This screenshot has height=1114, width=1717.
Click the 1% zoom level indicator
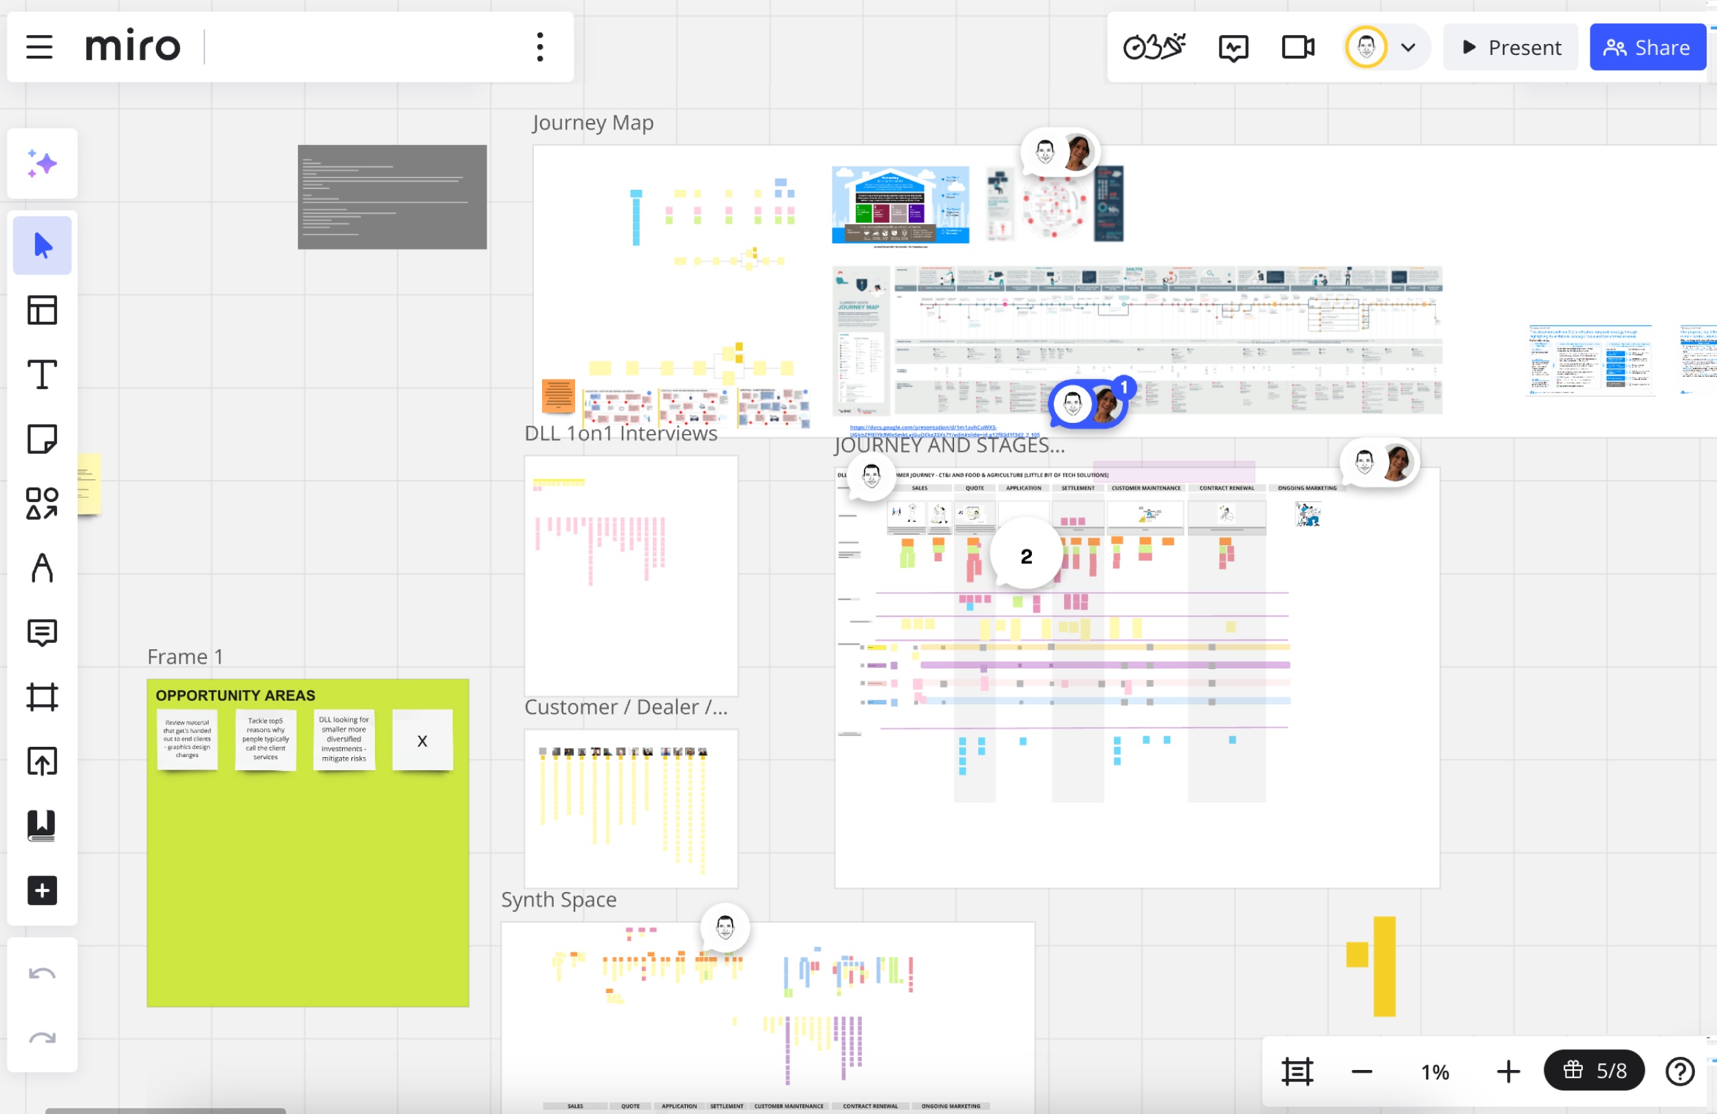tap(1434, 1071)
